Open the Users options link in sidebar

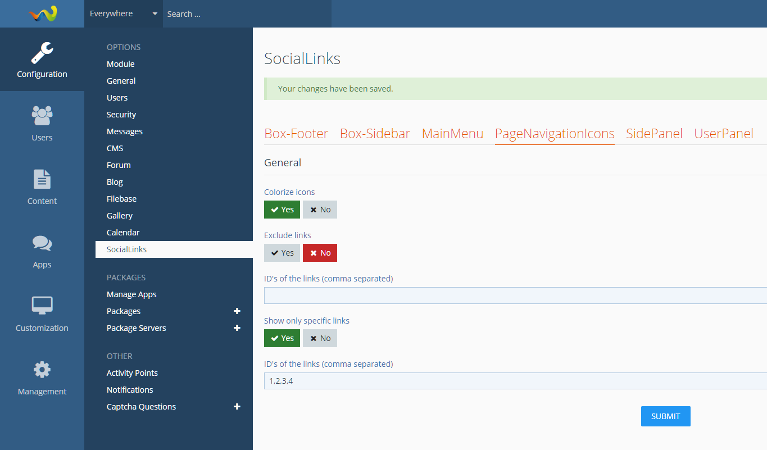117,98
